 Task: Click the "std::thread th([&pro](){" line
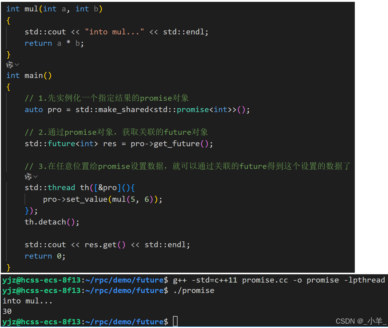(80, 188)
